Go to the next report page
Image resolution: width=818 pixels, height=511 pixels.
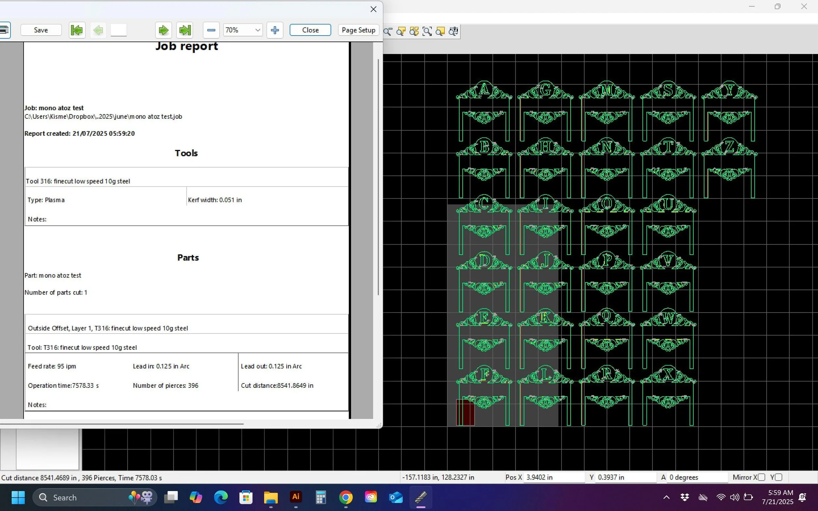[163, 30]
